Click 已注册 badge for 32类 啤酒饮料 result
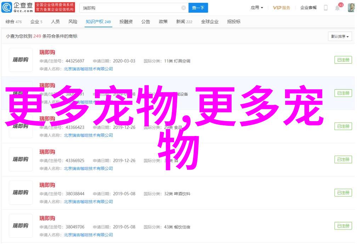Image resolution: width=357 pixels, height=245 pixels. (343, 193)
